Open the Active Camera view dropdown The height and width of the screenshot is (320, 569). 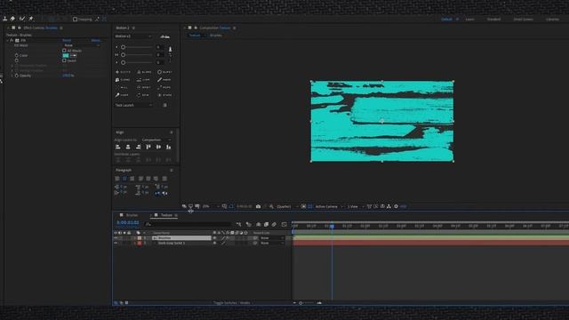[329, 206]
